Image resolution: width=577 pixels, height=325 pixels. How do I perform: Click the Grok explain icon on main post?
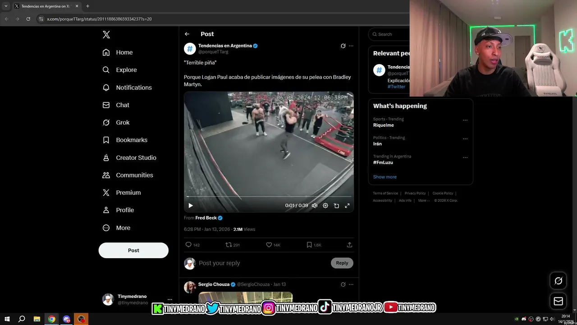point(343,46)
